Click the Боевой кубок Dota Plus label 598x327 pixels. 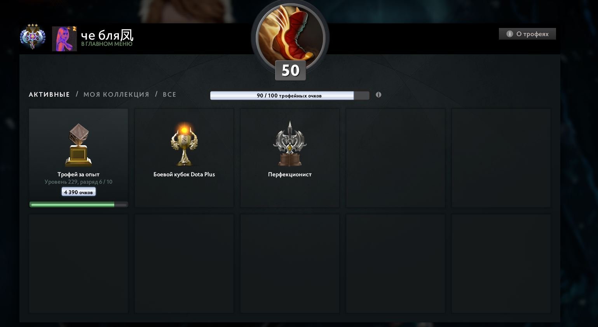pos(184,174)
